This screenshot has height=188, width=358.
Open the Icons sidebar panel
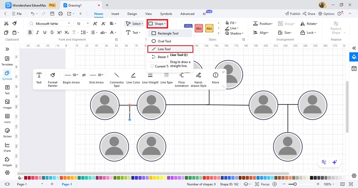pyautogui.click(x=7, y=118)
